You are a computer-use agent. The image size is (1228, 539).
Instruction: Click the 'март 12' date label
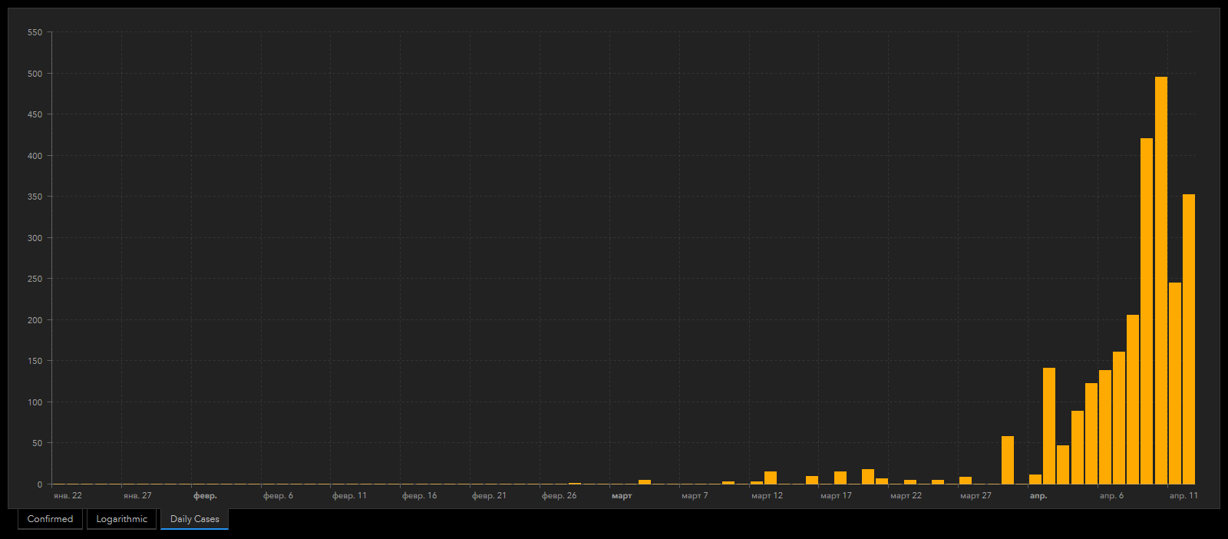[x=767, y=496]
